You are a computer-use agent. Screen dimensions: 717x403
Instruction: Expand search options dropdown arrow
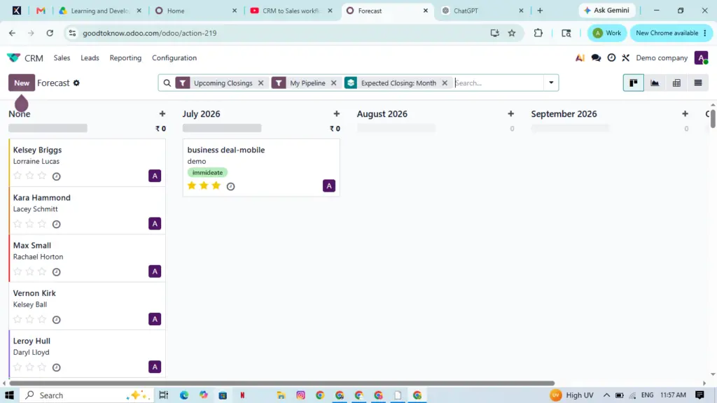pyautogui.click(x=551, y=83)
